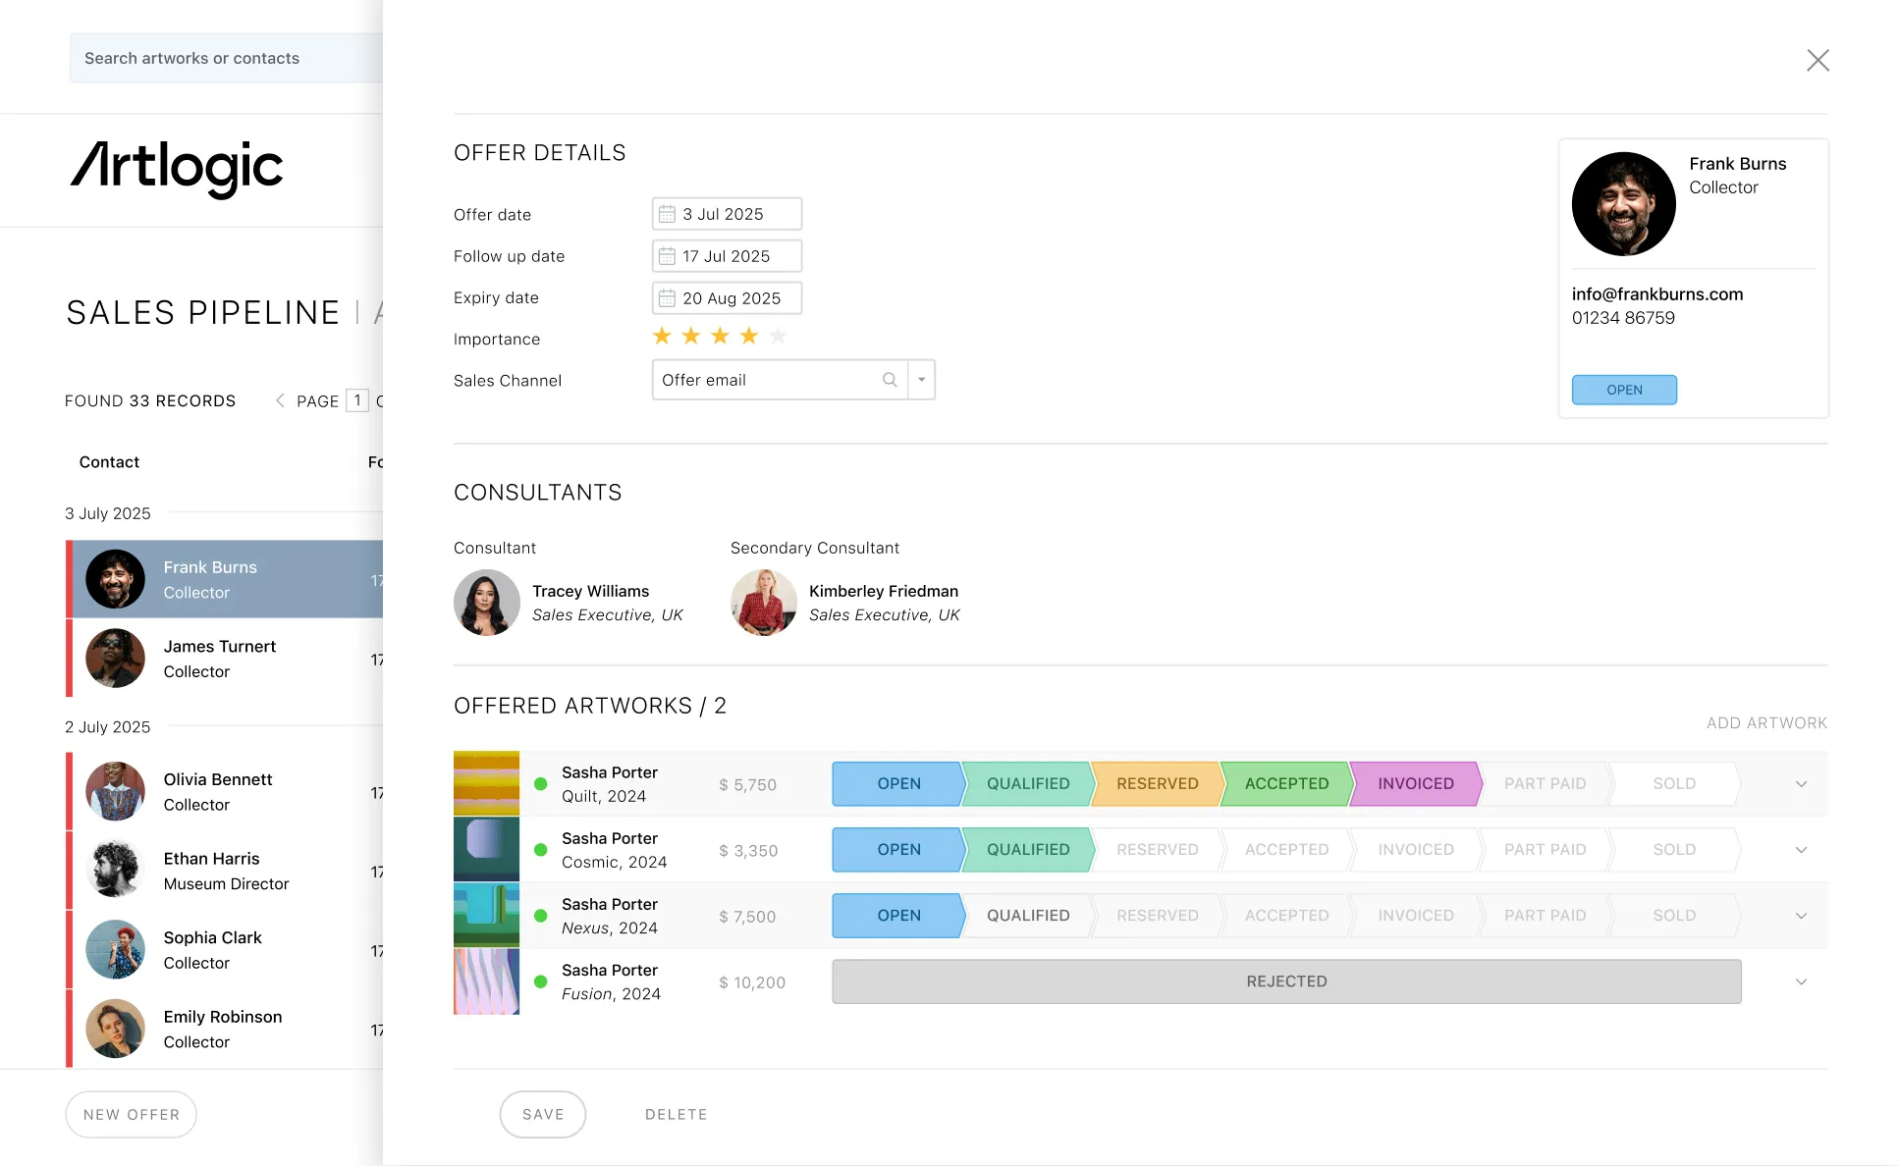
Task: Set Cosmic stage to Invoiced
Action: 1415,850
